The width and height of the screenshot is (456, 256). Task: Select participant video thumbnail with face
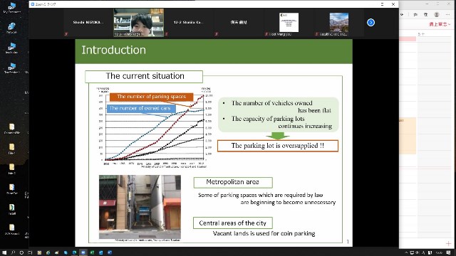point(138,23)
